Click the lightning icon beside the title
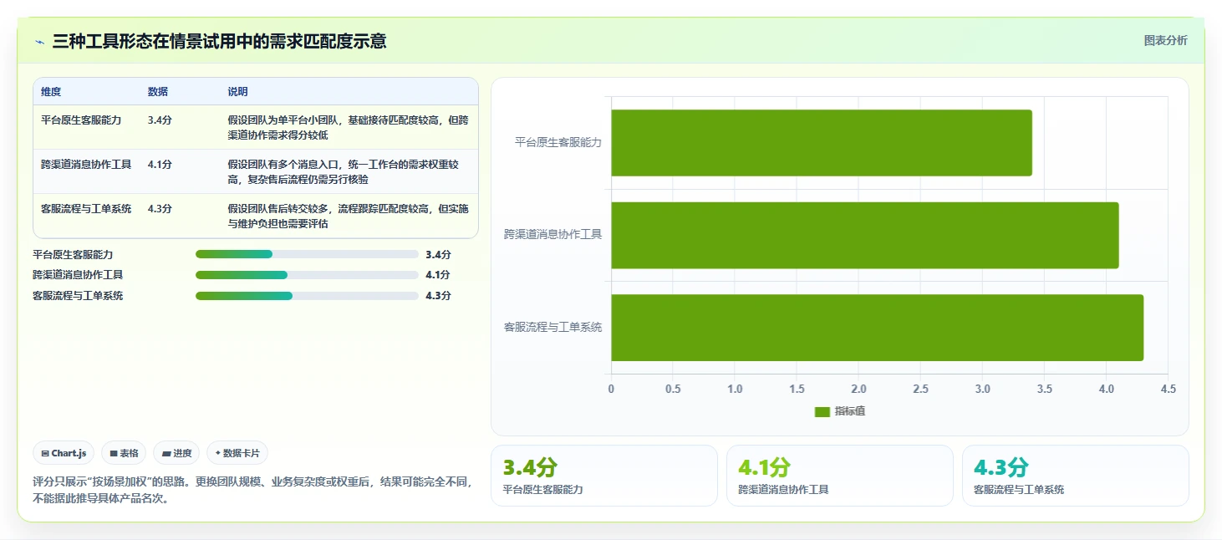This screenshot has height=540, width=1222. 39,42
